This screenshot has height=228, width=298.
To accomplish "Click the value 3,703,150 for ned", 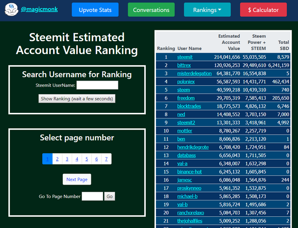I will pos(256,114).
